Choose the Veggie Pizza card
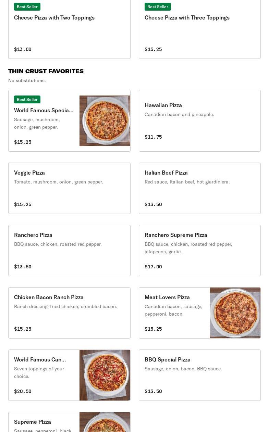Screen dimensions: 269x432 tap(69, 188)
